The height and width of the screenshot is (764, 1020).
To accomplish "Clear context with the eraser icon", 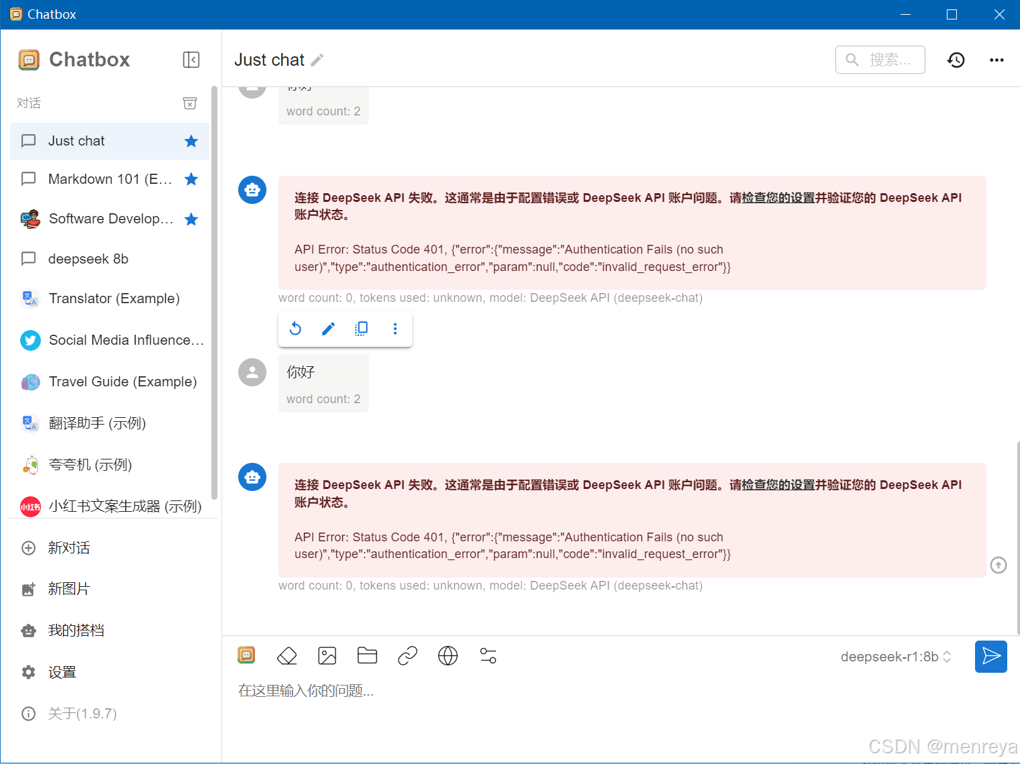I will pyautogui.click(x=287, y=655).
